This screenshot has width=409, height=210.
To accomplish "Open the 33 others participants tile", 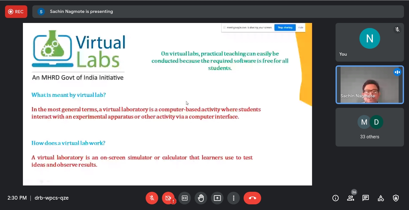I will 370,127.
